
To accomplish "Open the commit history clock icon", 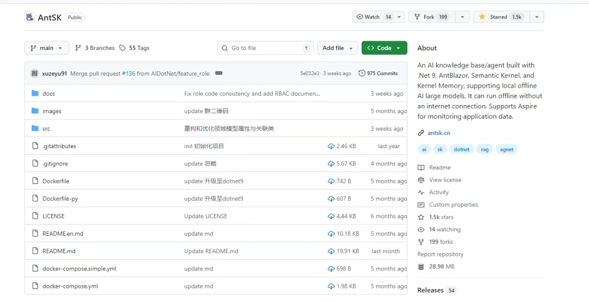I will click(362, 73).
